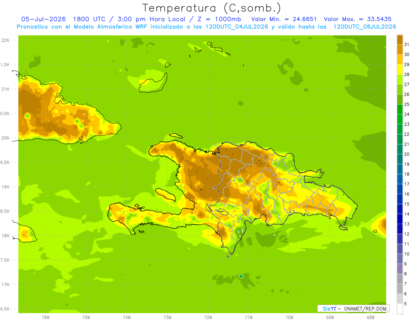This screenshot has width=416, height=322.
Task: Click latitude axis label "9.5N"
Action: point(5,162)
